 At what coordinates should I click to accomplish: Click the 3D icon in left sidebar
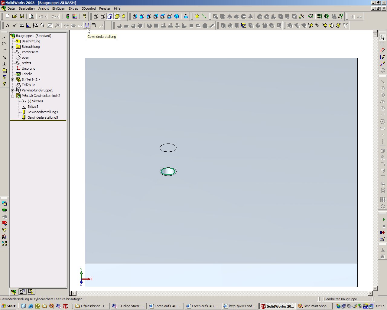[x=4, y=223]
